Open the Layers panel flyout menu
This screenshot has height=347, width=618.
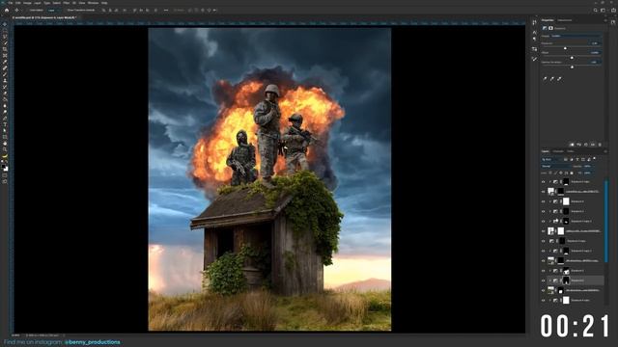point(605,151)
